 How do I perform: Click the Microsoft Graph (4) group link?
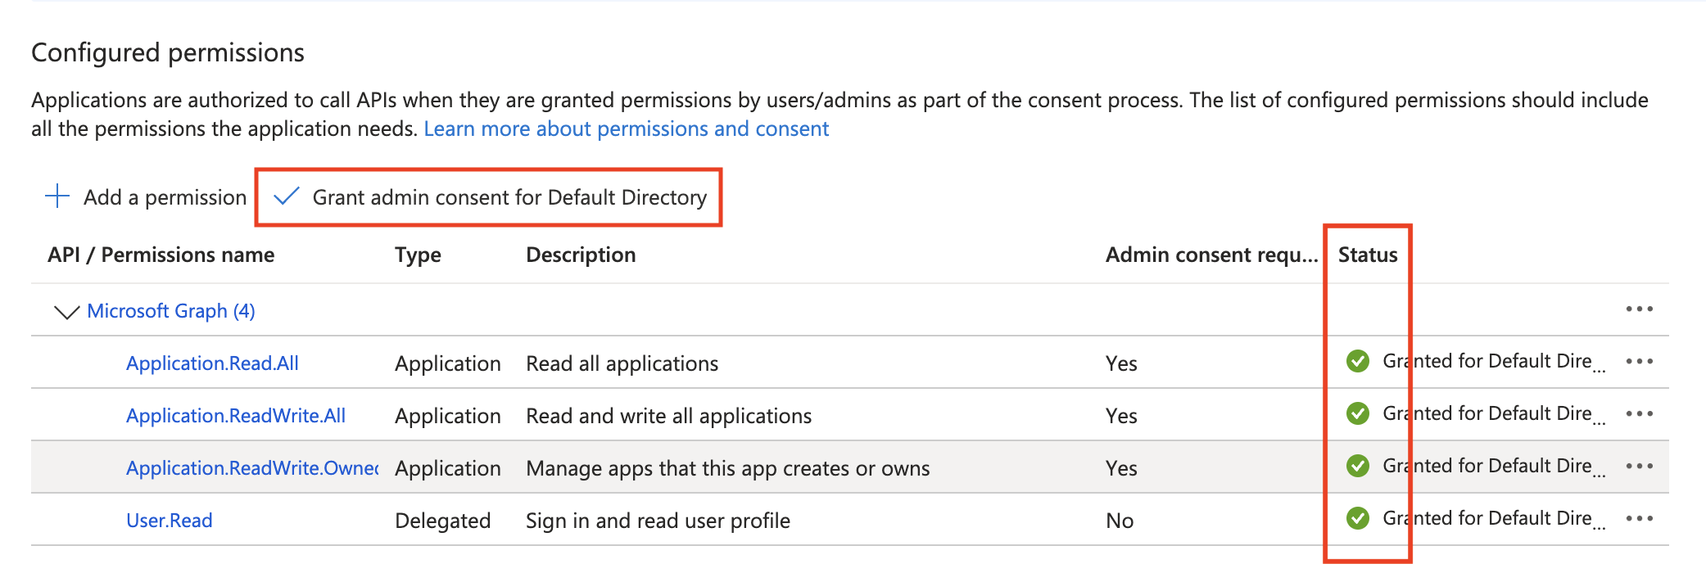point(171,311)
